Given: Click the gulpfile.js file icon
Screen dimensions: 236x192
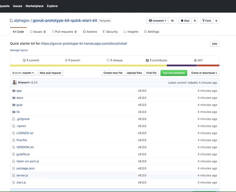Looking at the screenshot, I should [x=14, y=154].
